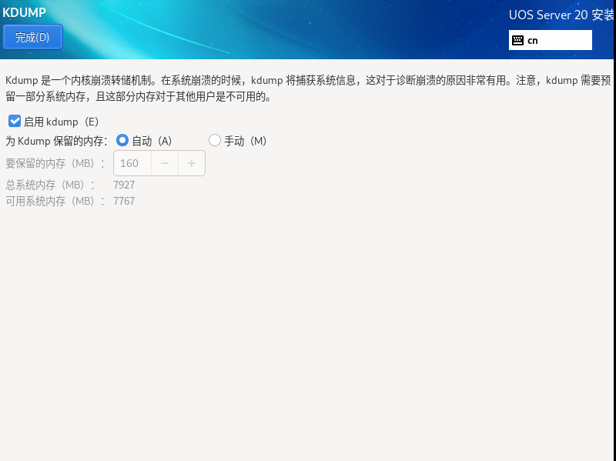Click the usable system memory value 7767
Image resolution: width=616 pixels, height=461 pixels.
[124, 201]
